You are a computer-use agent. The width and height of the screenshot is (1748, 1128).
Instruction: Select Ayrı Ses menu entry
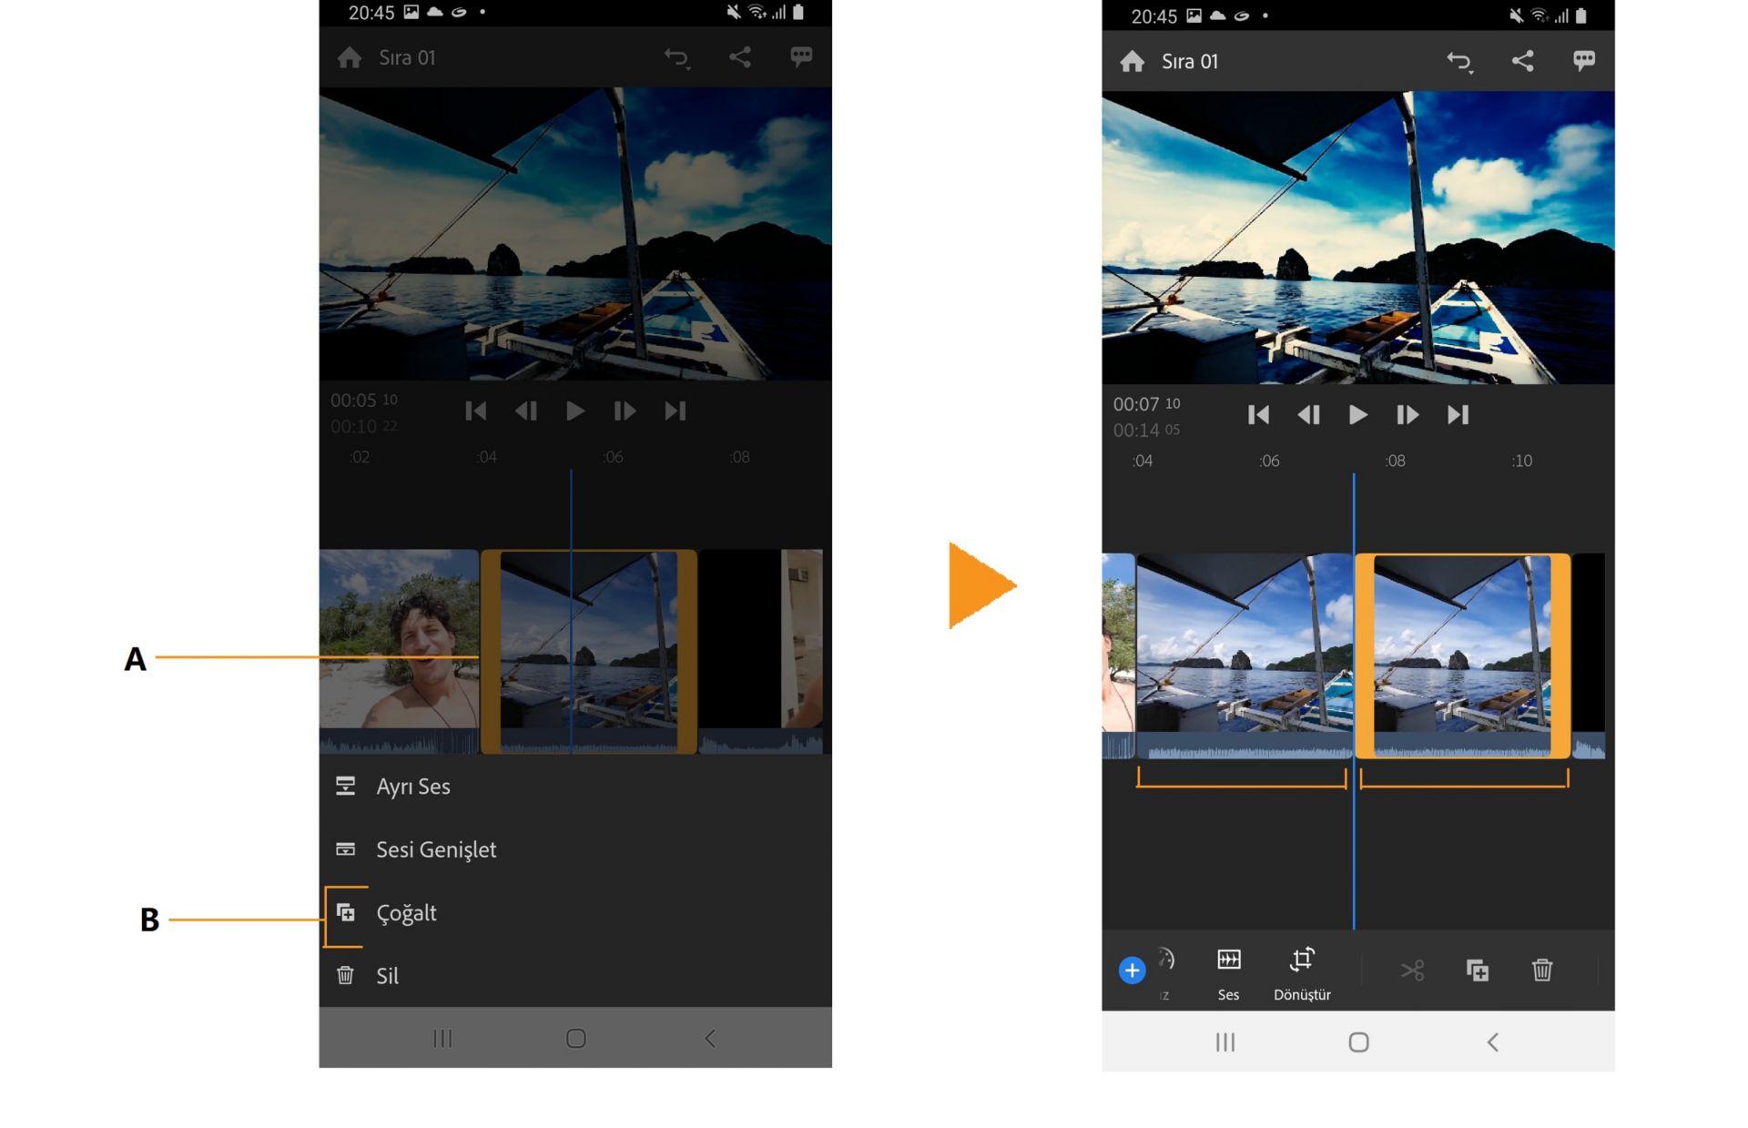pyautogui.click(x=412, y=787)
